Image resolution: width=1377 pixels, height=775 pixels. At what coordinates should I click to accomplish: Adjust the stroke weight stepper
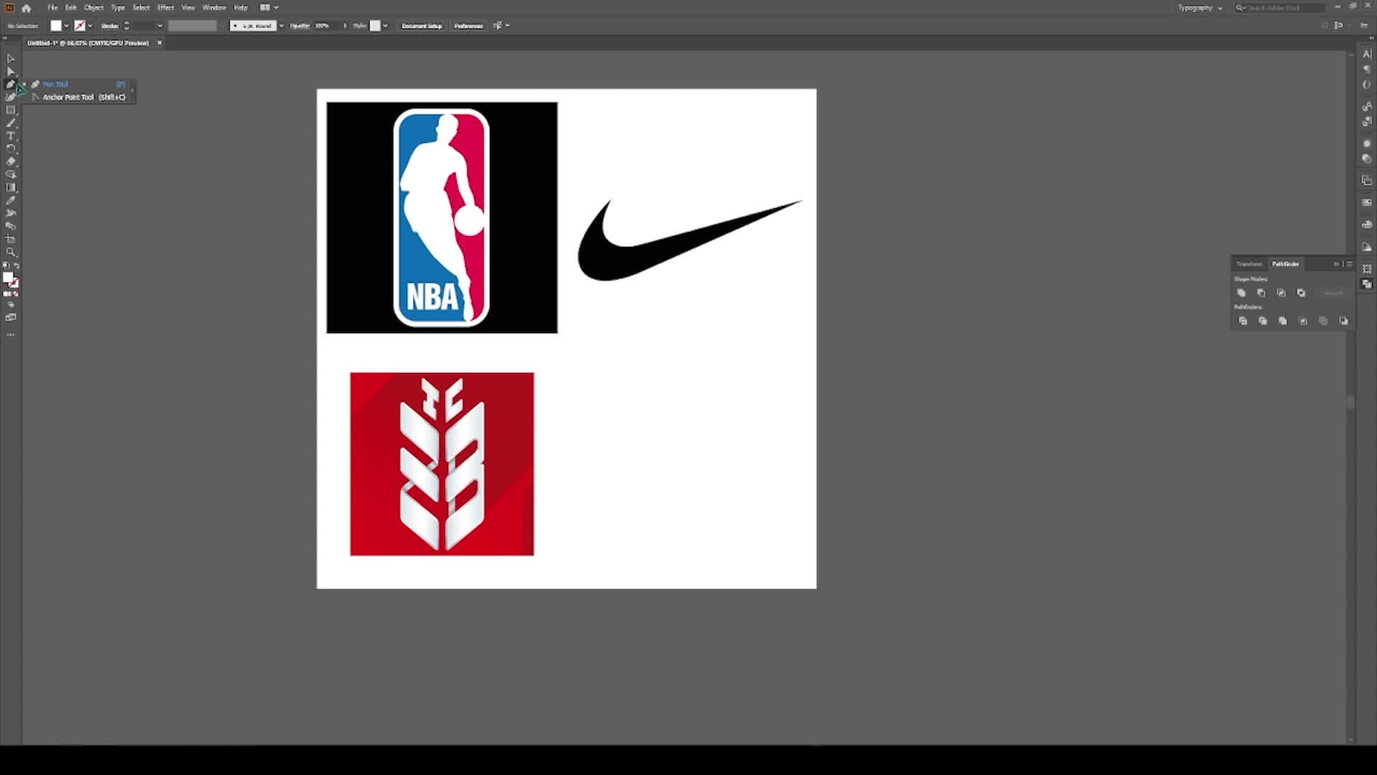click(x=127, y=26)
